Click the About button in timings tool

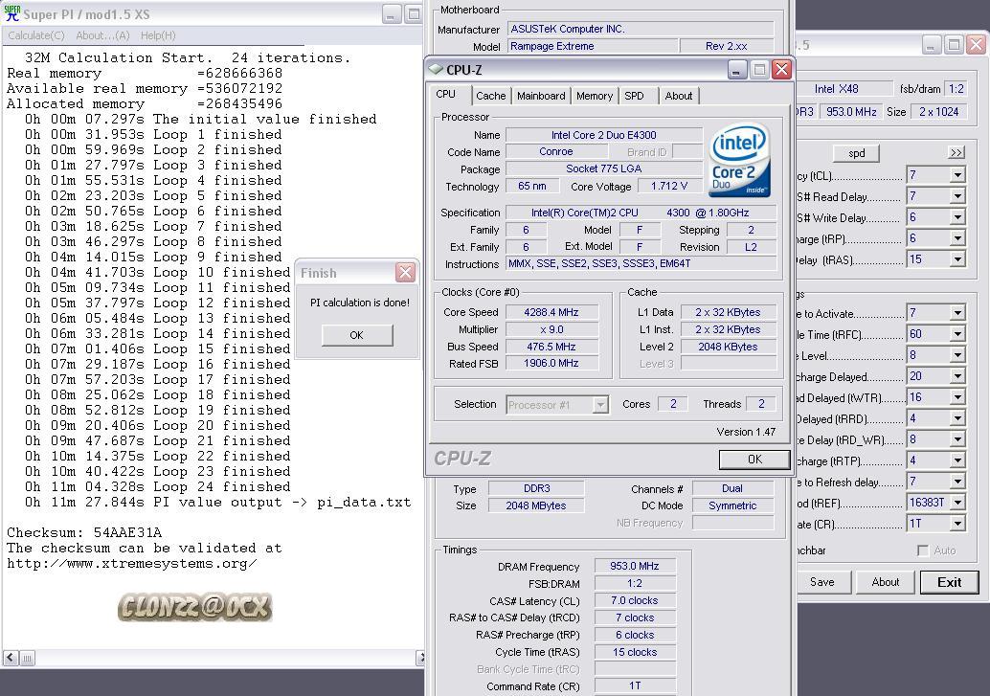(886, 582)
